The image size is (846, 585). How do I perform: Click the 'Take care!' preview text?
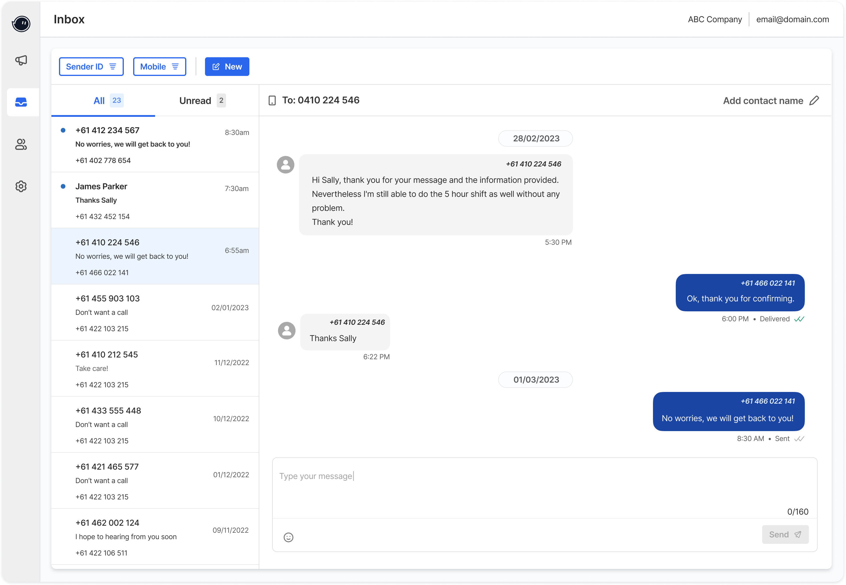tap(92, 368)
